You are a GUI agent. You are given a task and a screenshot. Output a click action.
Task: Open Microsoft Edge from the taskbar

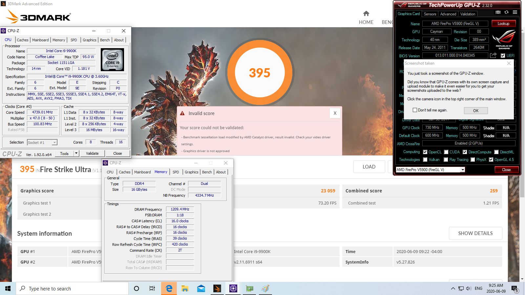coord(169,288)
